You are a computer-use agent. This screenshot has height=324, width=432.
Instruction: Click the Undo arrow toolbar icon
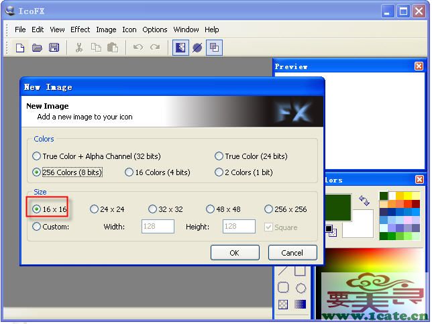coord(138,48)
